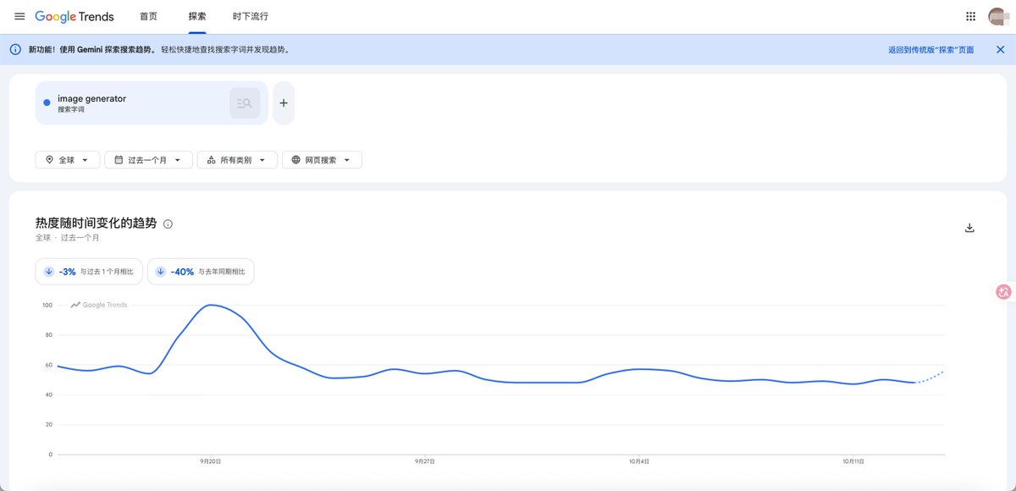This screenshot has height=491, width=1016.
Task: Click the blue dot color of image generator
Action: coord(47,103)
